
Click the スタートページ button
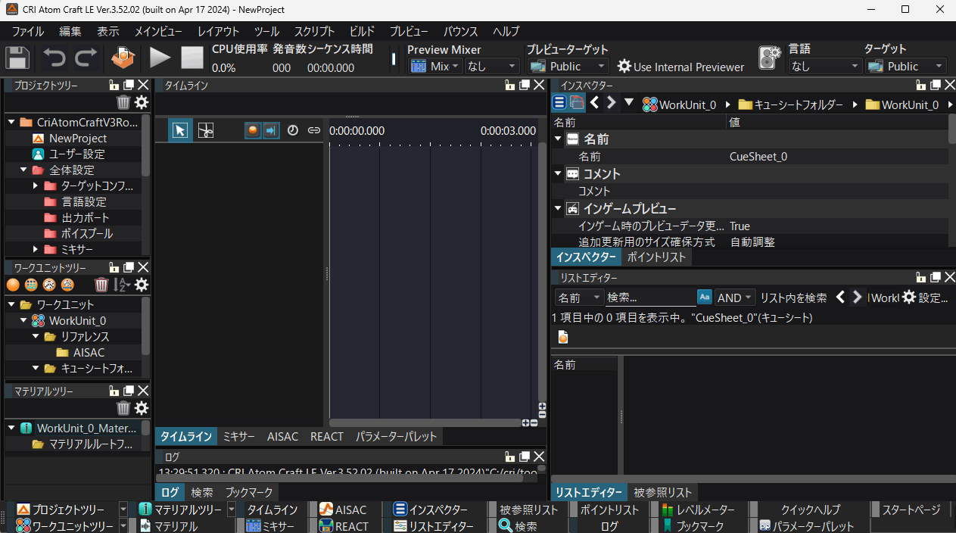(911, 510)
